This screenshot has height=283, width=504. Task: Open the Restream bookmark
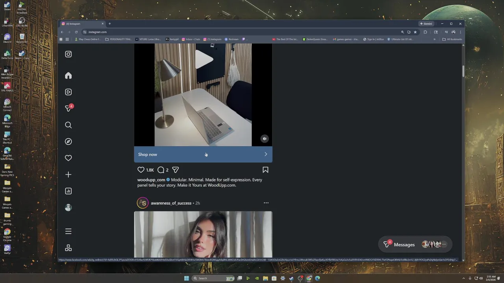[232, 39]
